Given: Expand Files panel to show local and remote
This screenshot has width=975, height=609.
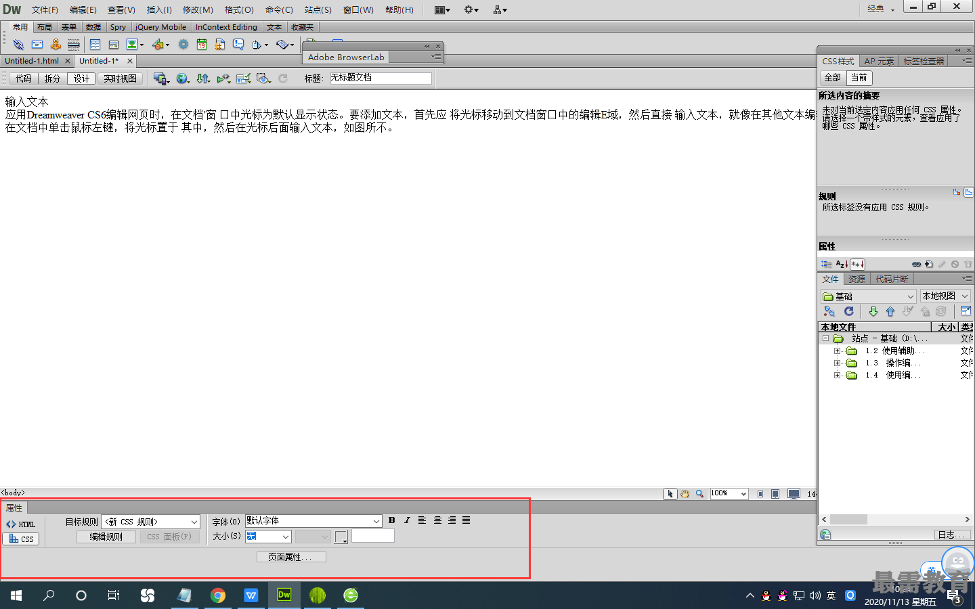Looking at the screenshot, I should 966,311.
